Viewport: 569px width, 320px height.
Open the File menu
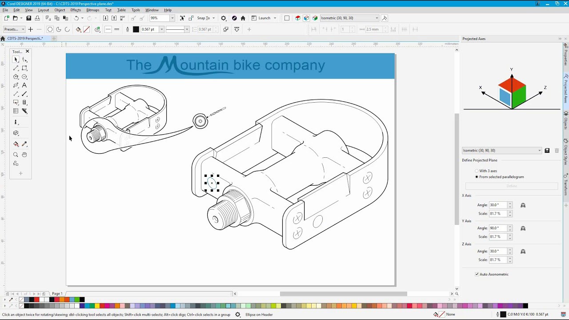(x=5, y=10)
